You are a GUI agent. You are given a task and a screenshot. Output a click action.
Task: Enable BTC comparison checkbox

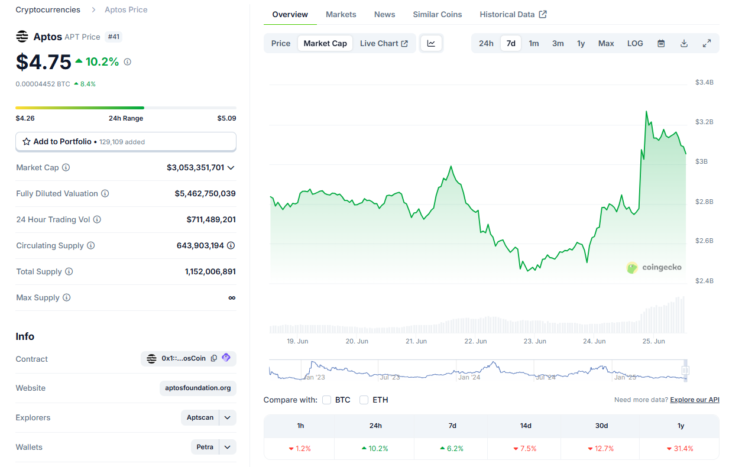tap(327, 400)
